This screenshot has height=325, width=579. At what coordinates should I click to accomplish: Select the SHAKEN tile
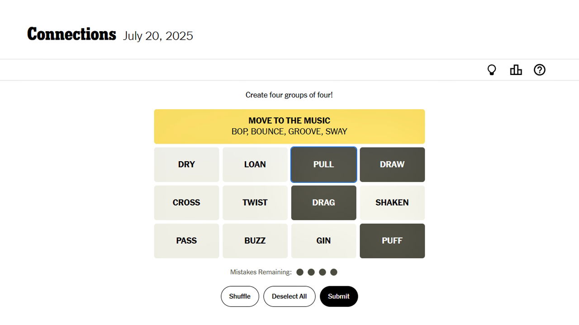(392, 203)
